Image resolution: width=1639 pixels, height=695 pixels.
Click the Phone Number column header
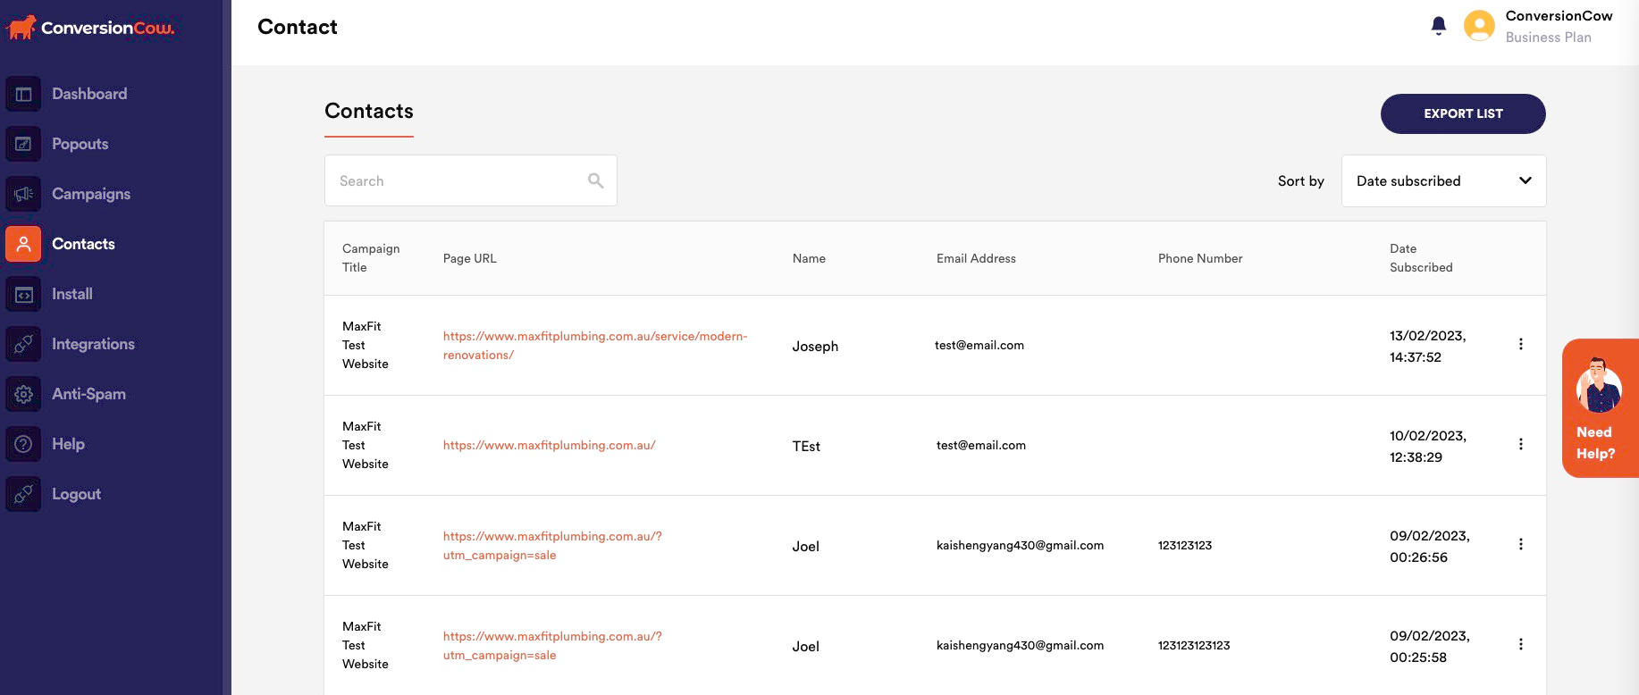click(1200, 258)
